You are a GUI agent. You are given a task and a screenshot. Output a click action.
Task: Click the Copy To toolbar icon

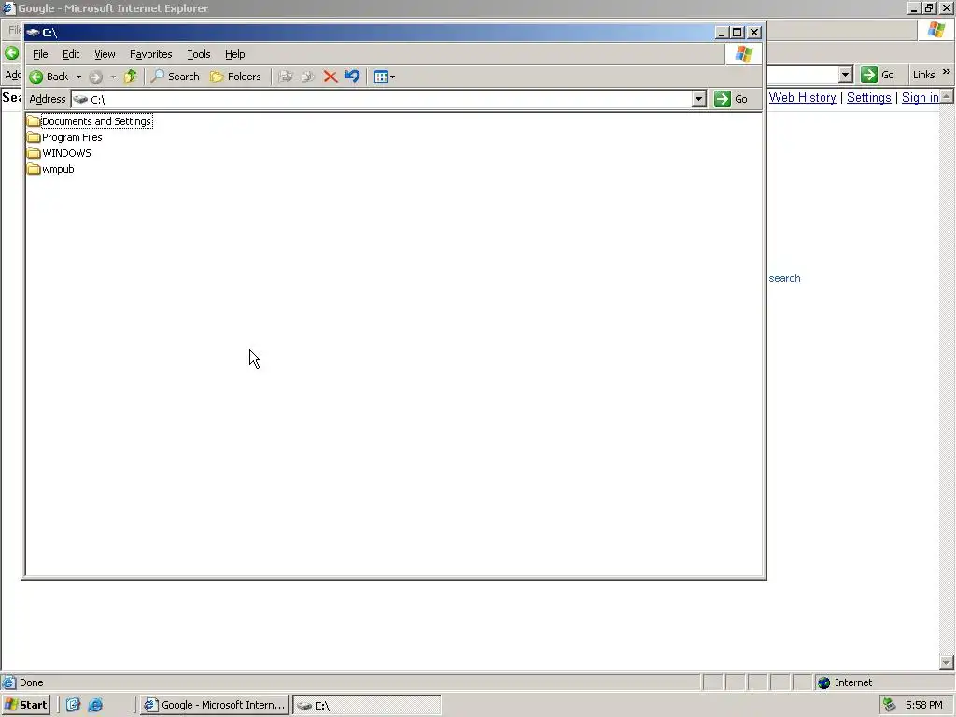coord(308,77)
